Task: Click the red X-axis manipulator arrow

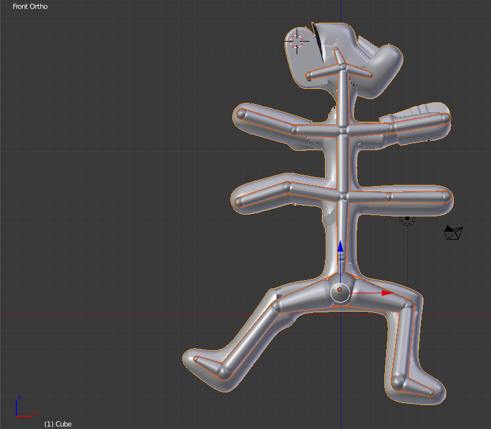Action: 385,293
